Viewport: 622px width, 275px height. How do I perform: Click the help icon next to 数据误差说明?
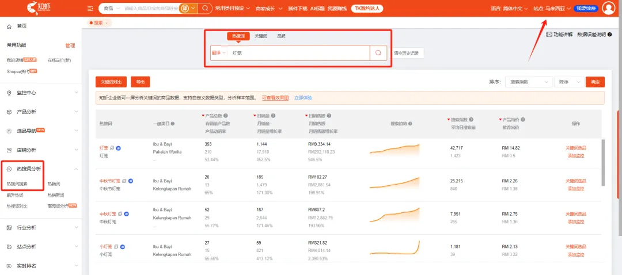coord(610,35)
